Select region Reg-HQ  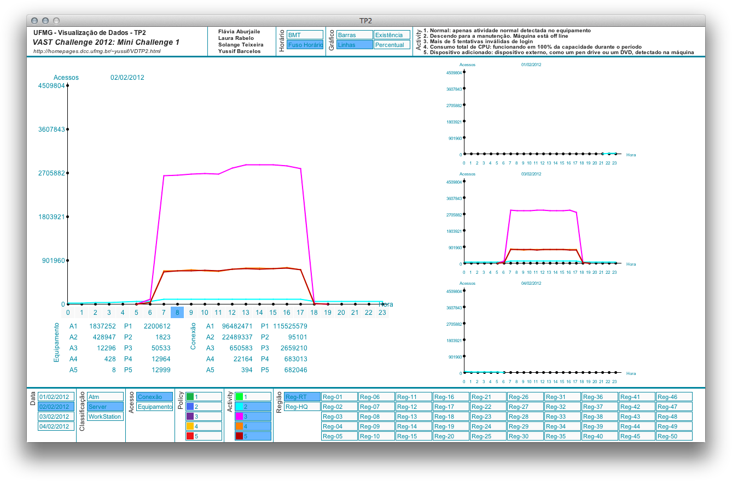click(x=302, y=407)
